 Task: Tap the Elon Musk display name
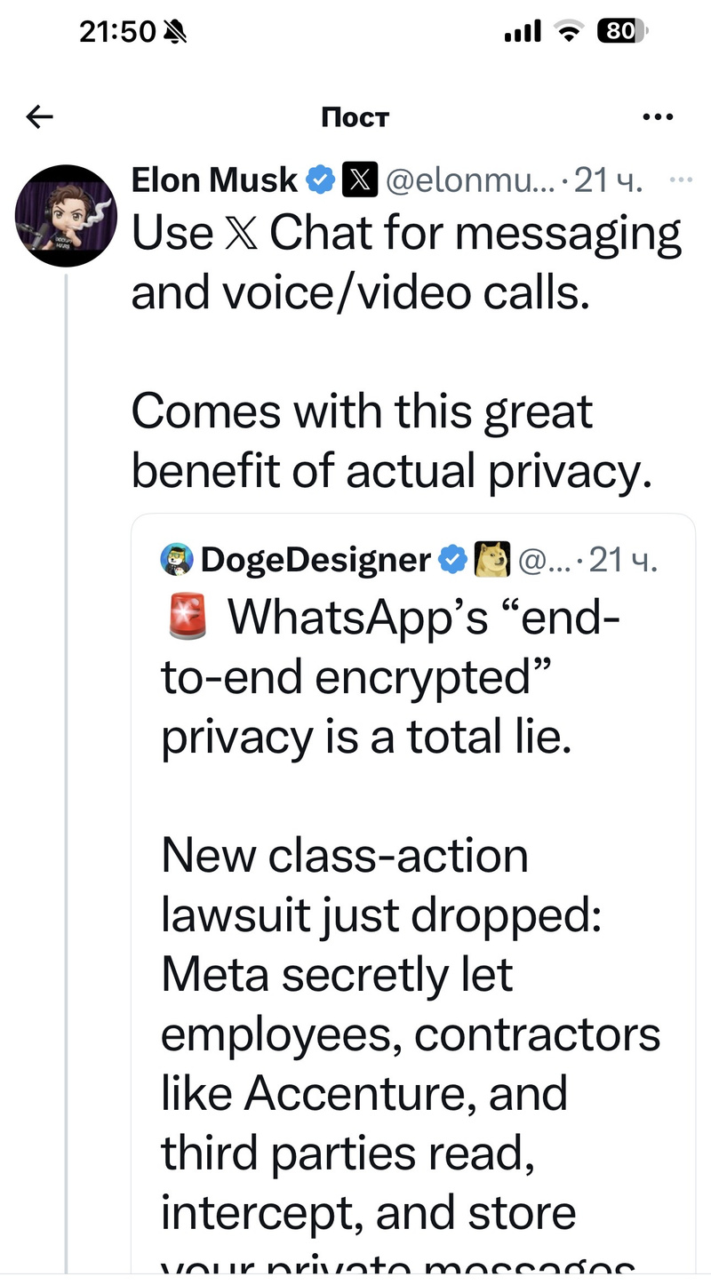pos(214,180)
